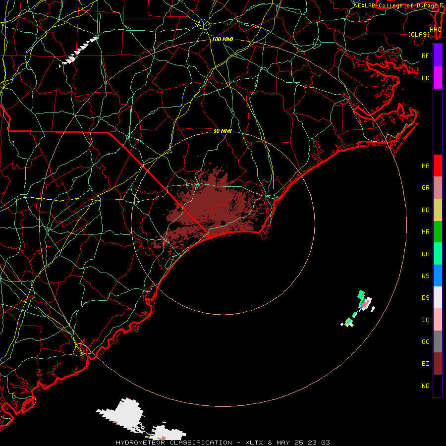The height and width of the screenshot is (446, 446).
Task: Click the HA legend label
Action: pos(425,166)
